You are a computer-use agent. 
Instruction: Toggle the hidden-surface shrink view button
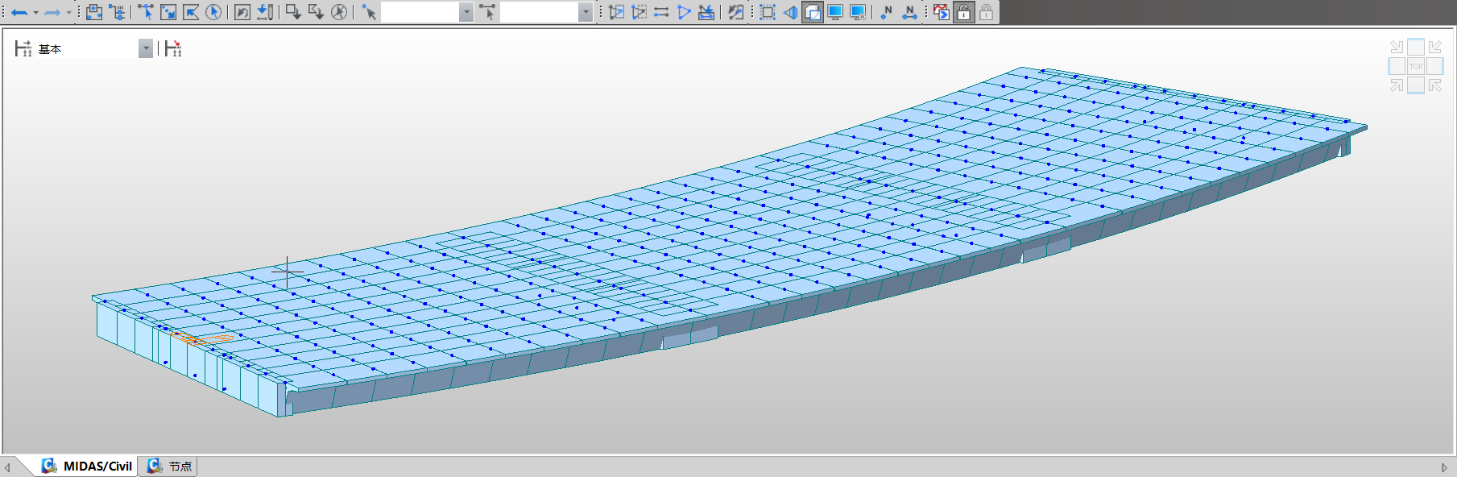[813, 12]
